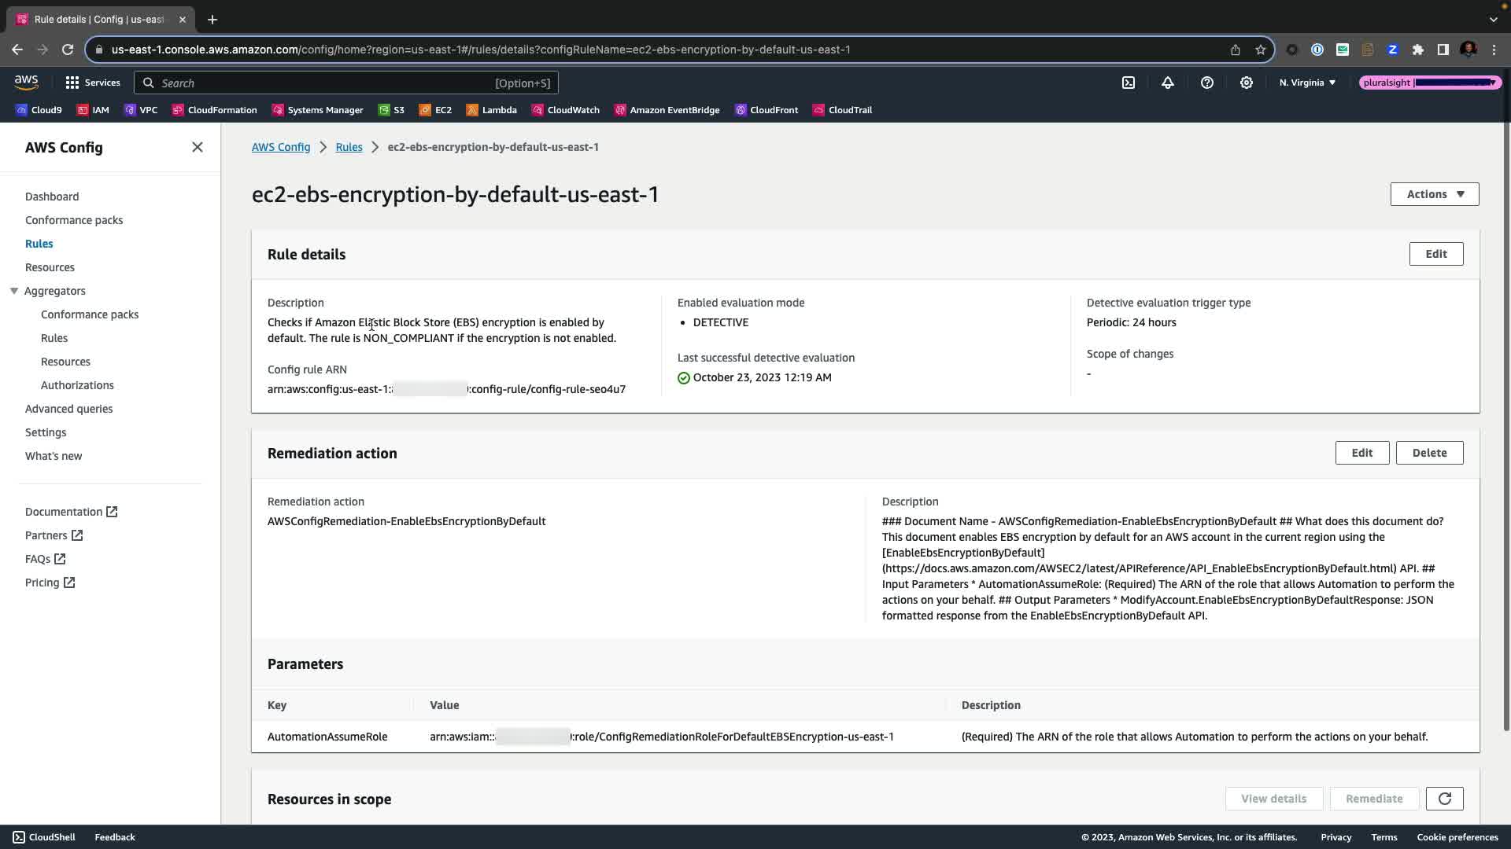Click the AWS logo home icon

point(26,82)
